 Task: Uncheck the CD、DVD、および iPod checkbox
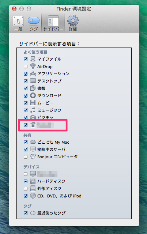[x=26, y=196]
